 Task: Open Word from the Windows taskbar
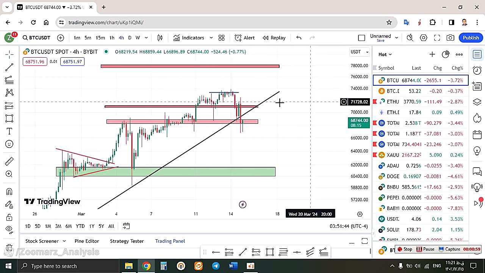tap(233, 266)
